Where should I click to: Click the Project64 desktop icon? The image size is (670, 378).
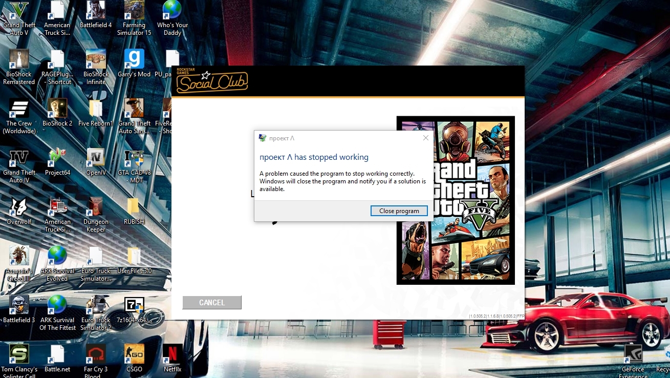click(x=57, y=162)
